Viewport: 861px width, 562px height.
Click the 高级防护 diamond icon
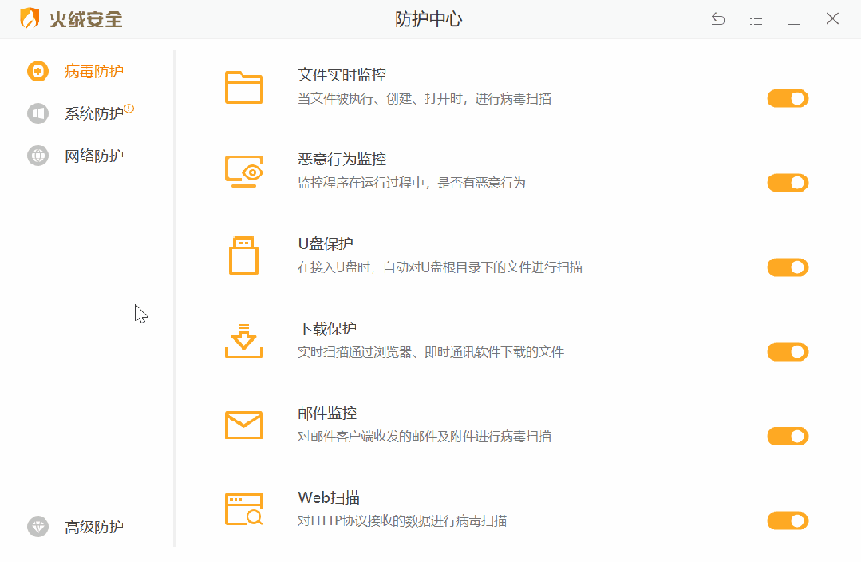[38, 528]
